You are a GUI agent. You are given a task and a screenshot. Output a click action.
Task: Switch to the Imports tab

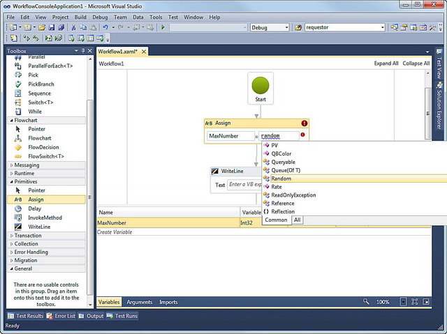click(168, 302)
